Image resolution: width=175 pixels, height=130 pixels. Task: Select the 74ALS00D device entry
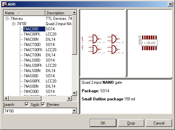(x=32, y=60)
